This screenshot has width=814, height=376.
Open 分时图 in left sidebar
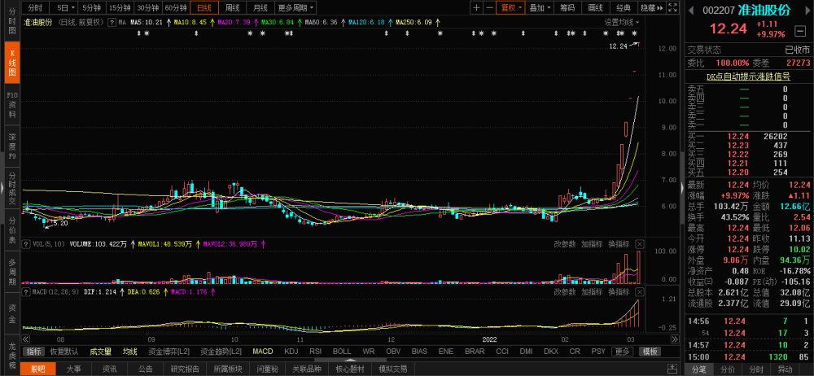click(x=12, y=20)
